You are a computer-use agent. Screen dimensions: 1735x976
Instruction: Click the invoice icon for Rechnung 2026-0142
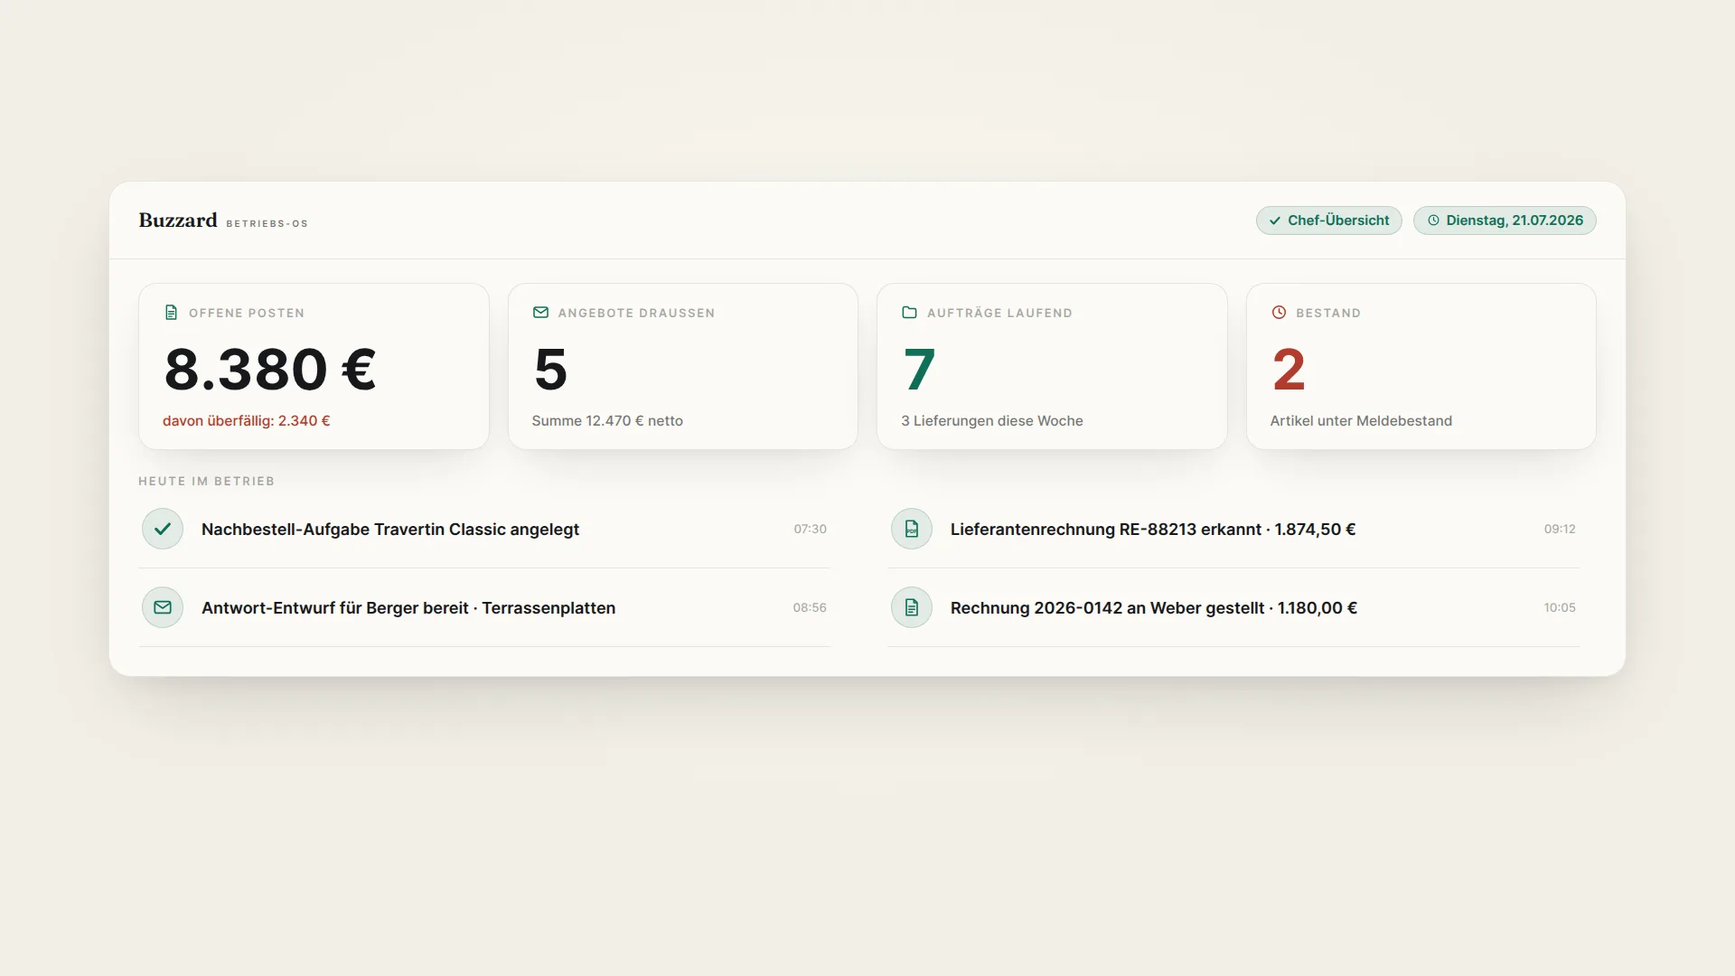tap(912, 607)
